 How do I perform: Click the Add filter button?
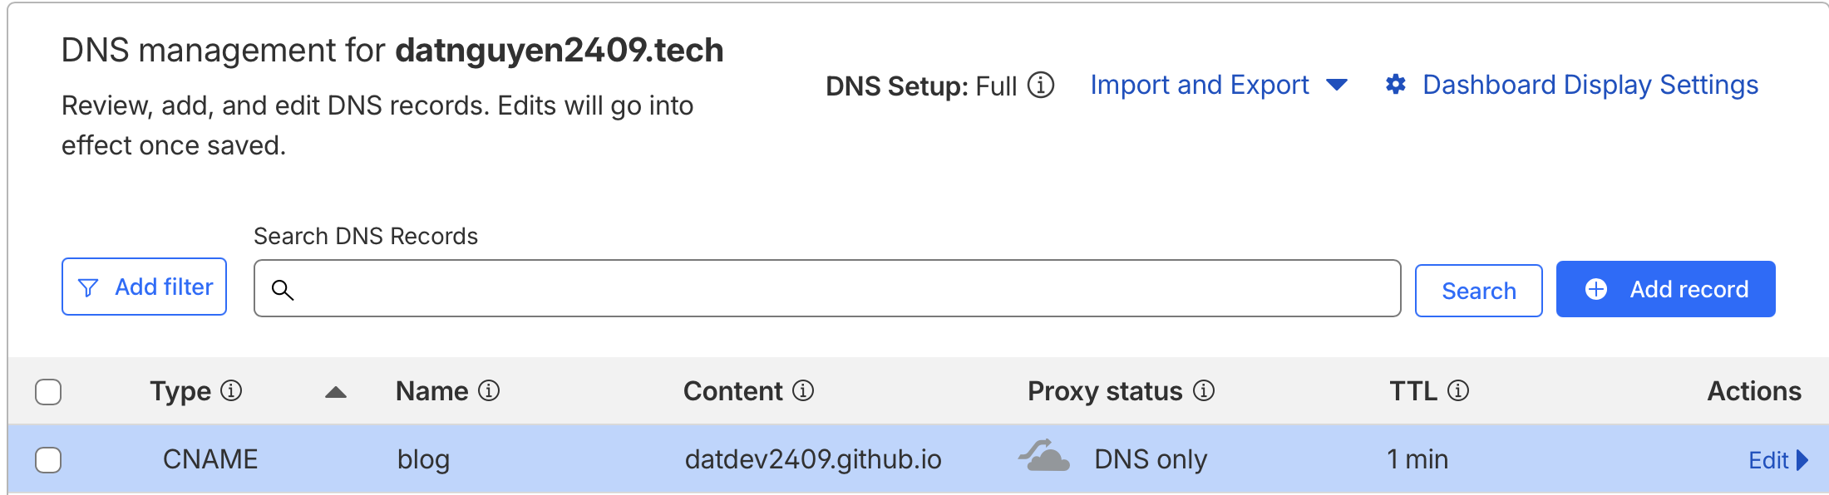tap(144, 287)
